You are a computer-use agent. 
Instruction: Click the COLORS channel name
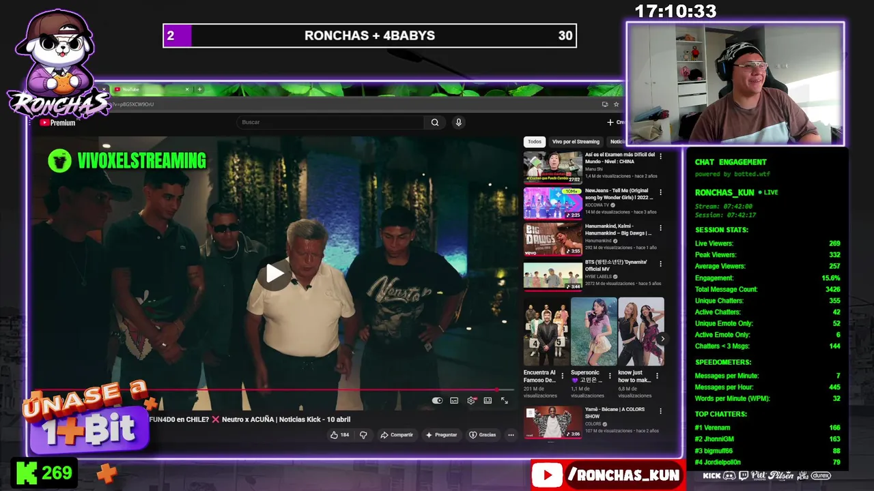pos(593,423)
